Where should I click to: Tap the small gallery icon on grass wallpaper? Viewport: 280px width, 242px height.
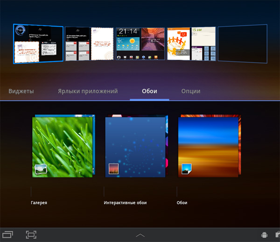coord(41,170)
